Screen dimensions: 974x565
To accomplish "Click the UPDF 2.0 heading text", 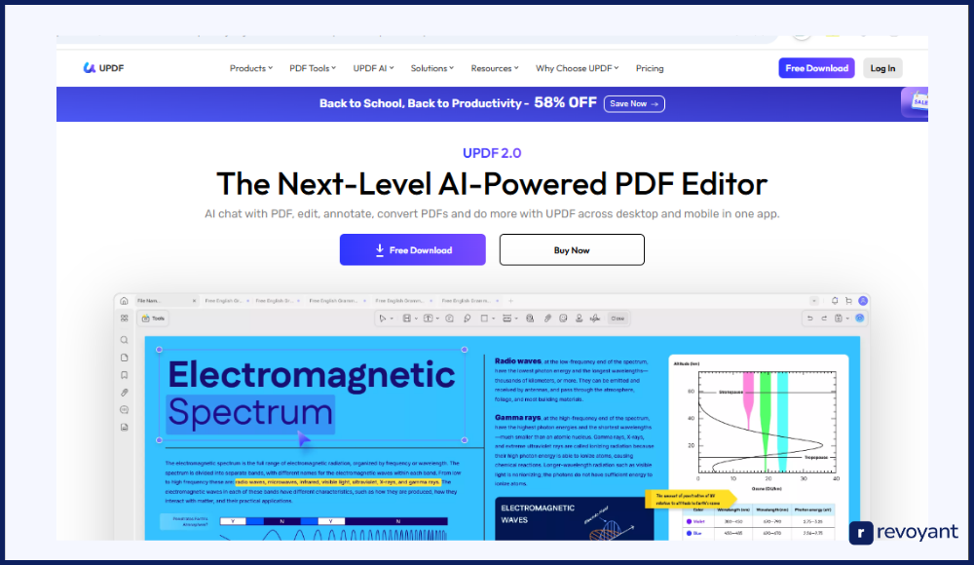I will (492, 153).
